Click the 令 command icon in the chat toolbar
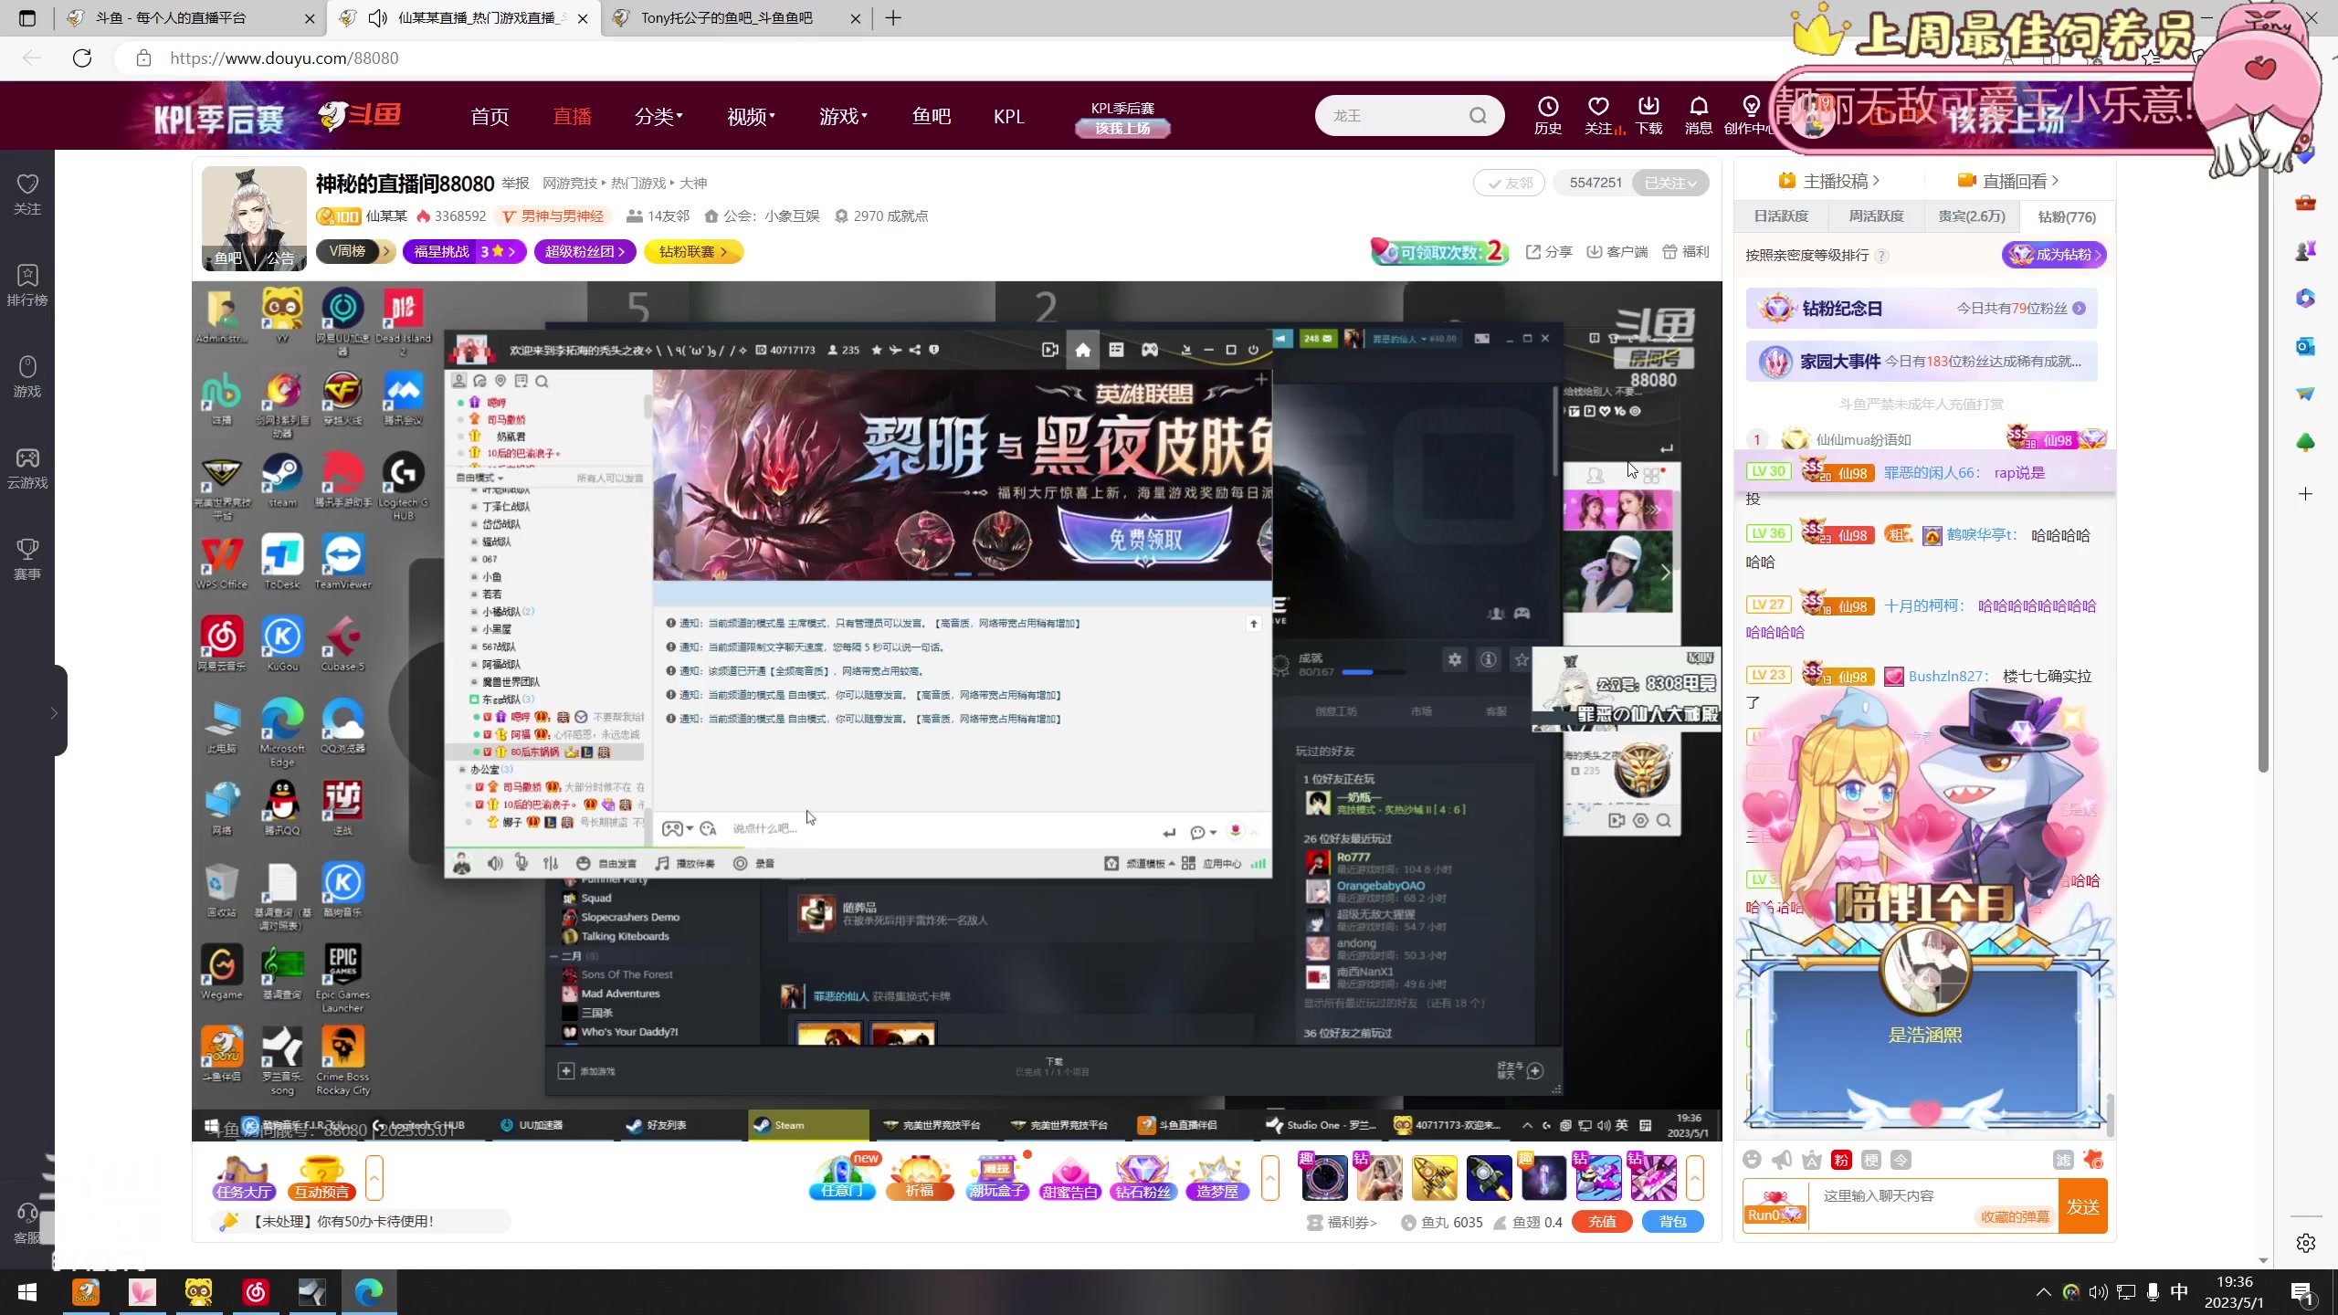 (1901, 1160)
